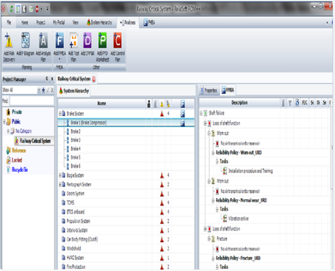Image resolution: width=335 pixels, height=271 pixels.
Task: Expand the Bogie System node
Action: click(60, 176)
